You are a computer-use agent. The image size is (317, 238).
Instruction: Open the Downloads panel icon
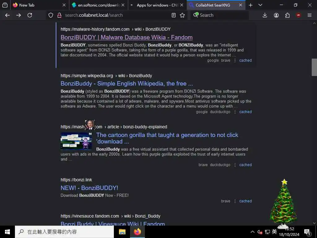(x=265, y=15)
